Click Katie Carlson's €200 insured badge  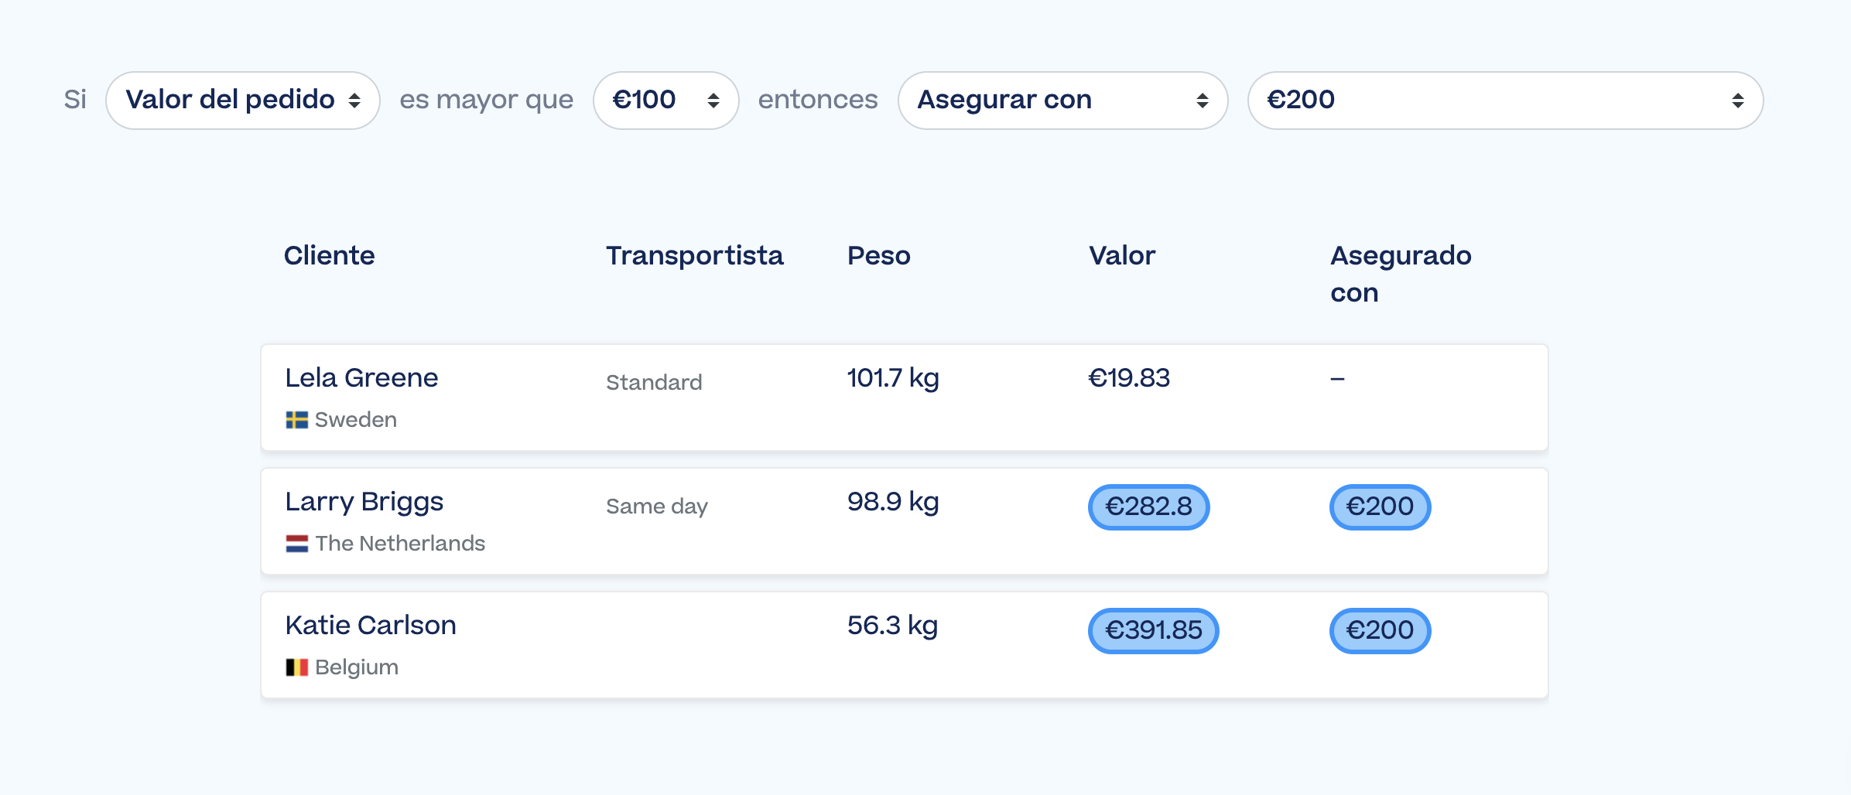pyautogui.click(x=1380, y=631)
